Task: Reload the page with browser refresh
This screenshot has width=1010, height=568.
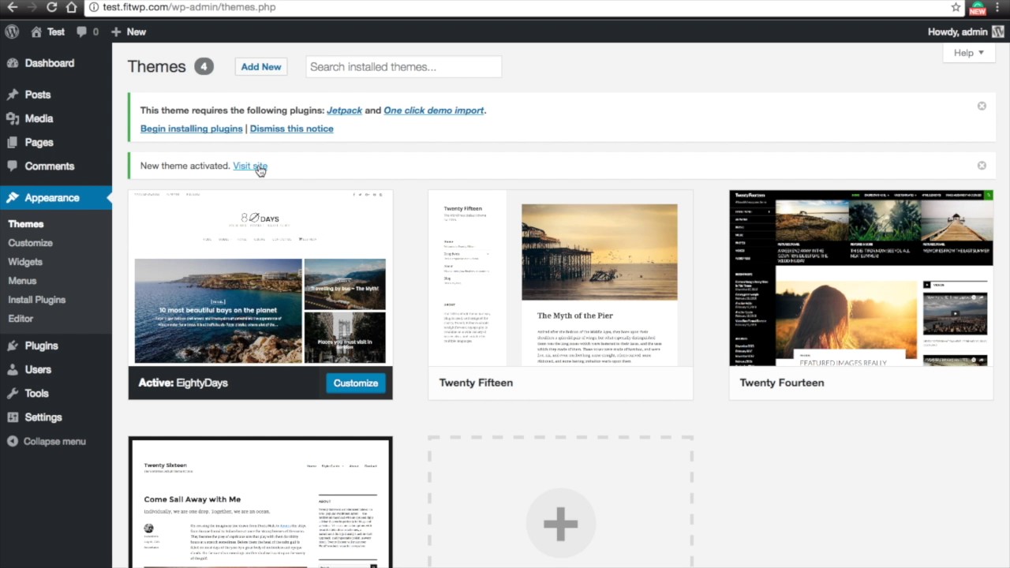Action: pyautogui.click(x=52, y=7)
